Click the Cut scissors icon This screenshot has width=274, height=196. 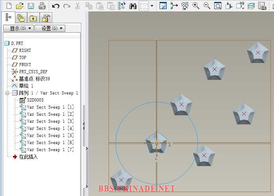77,6
